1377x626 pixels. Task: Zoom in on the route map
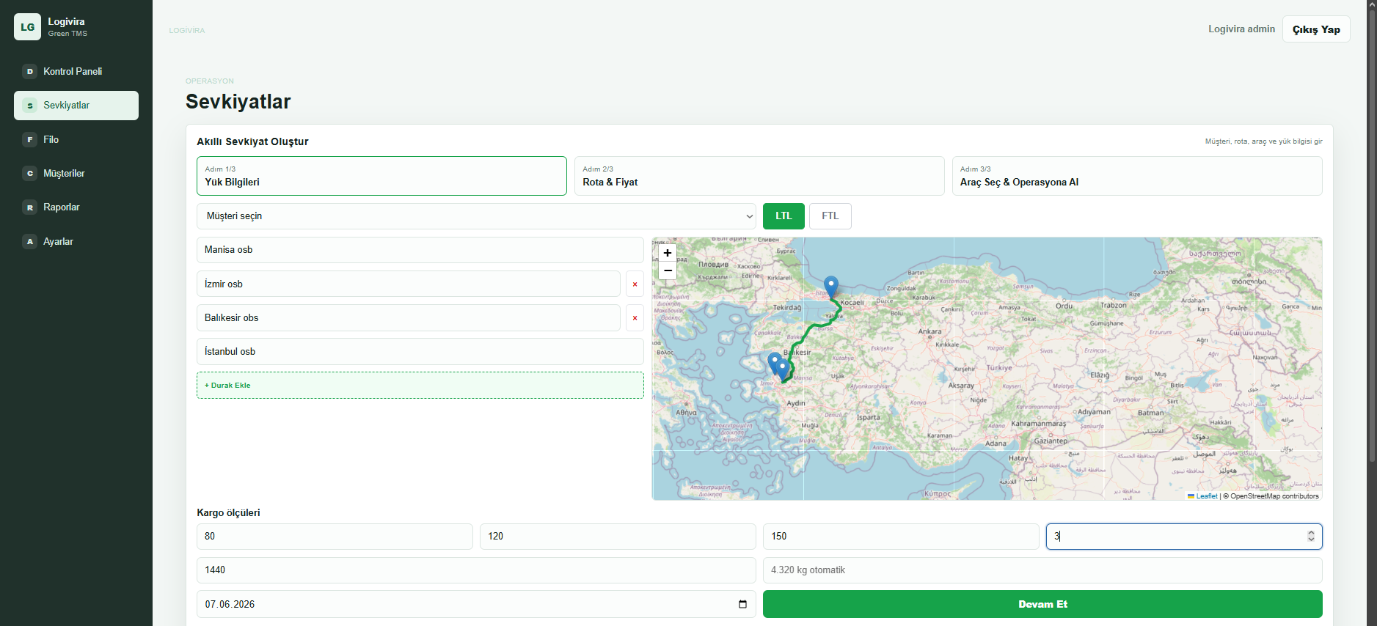668,253
